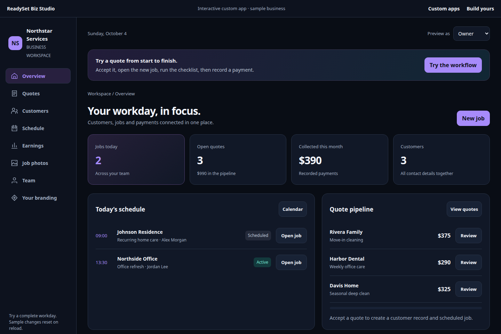
Task: Open the Preview as Owner dropdown
Action: [471, 34]
